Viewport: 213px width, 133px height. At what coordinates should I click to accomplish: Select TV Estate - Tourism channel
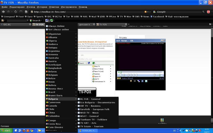(98, 126)
